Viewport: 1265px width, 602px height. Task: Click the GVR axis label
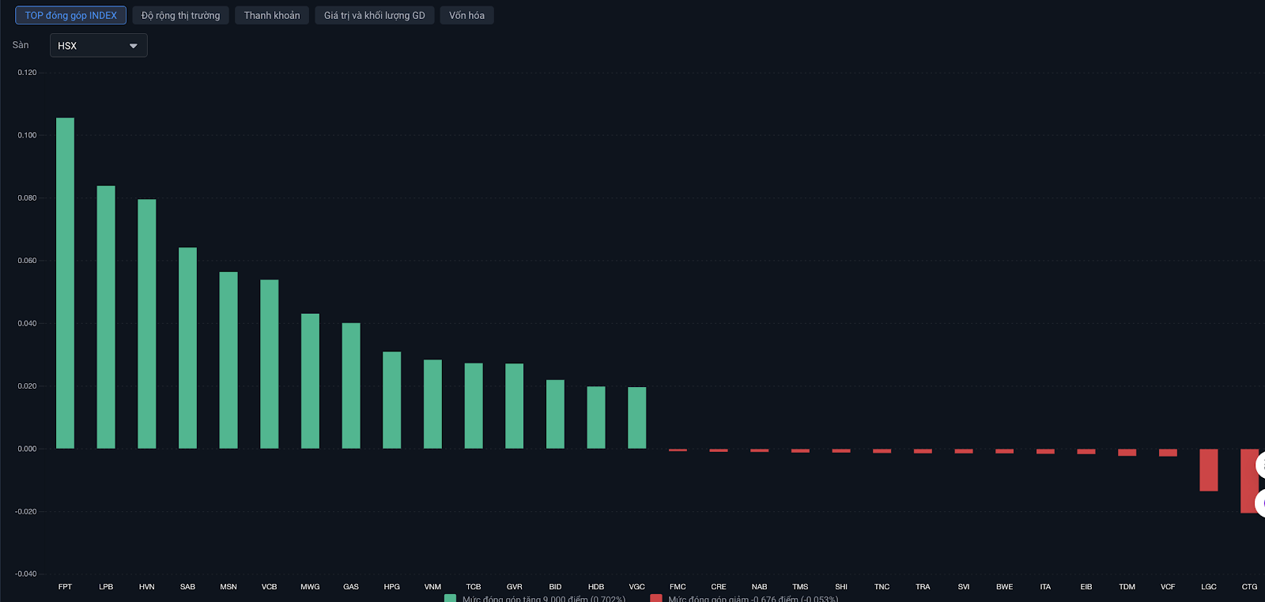(515, 587)
